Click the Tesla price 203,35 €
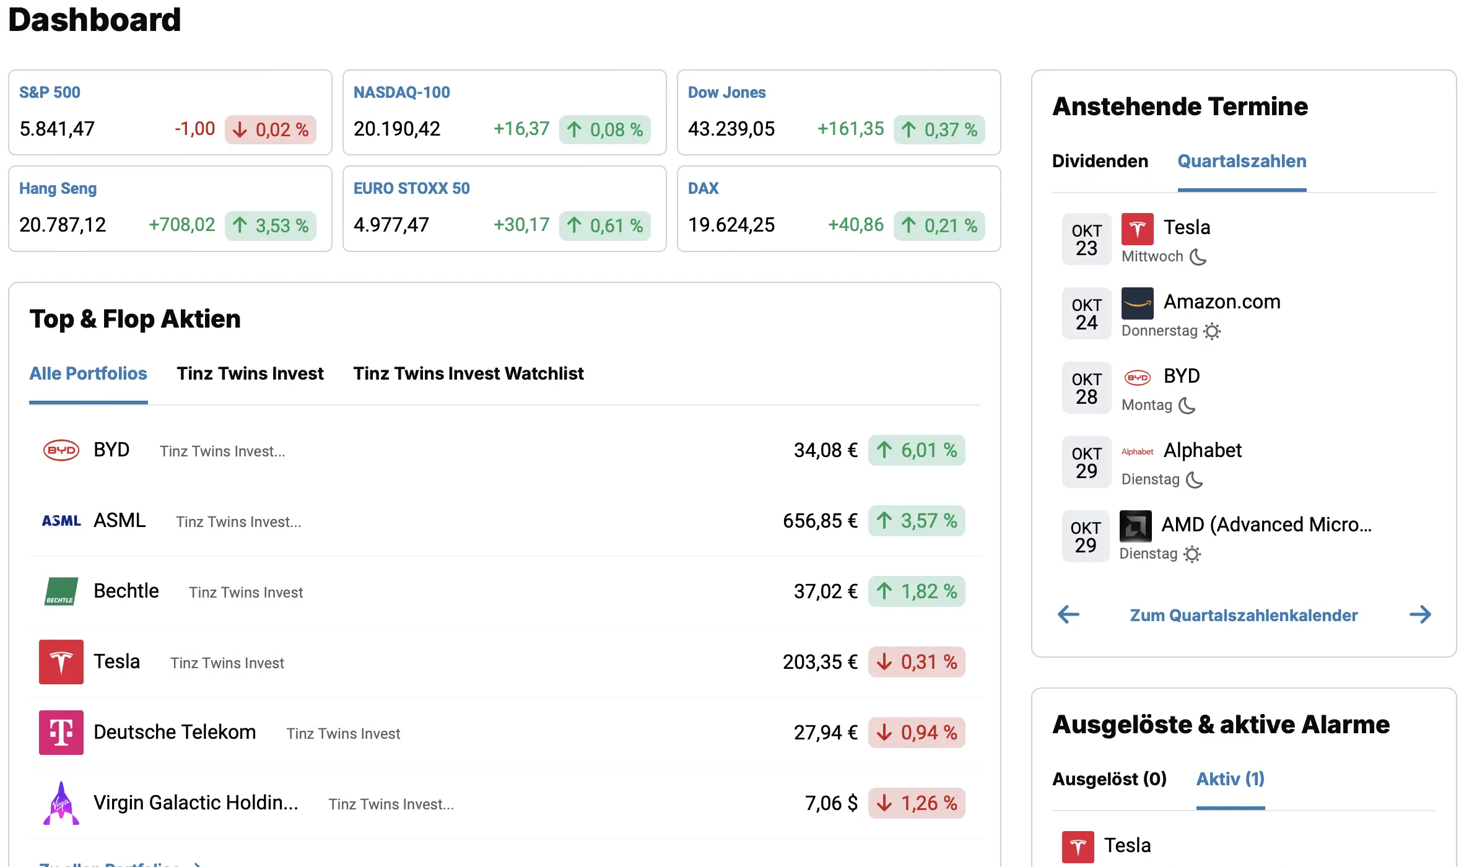The height and width of the screenshot is (867, 1464). [820, 662]
